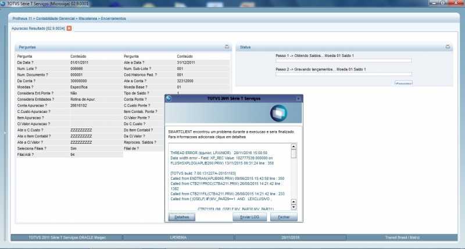465x249 pixels.
Task: Select the Ate a Conta ? value 32312000
Action: pyautogui.click(x=185, y=81)
